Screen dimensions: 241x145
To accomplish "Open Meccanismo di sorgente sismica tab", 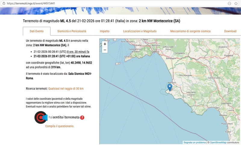I will 190,31.
